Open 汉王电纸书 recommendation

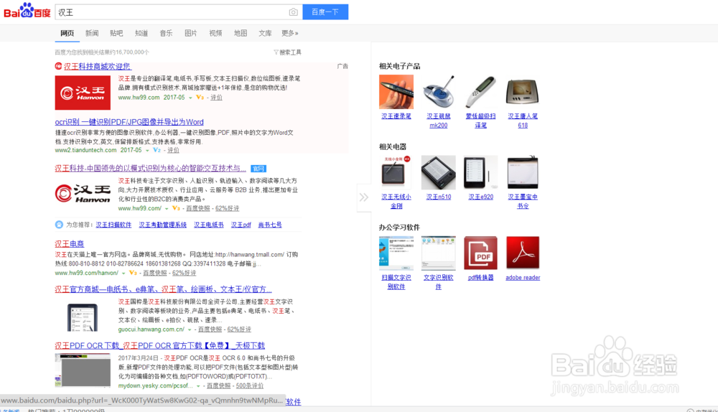tap(209, 225)
